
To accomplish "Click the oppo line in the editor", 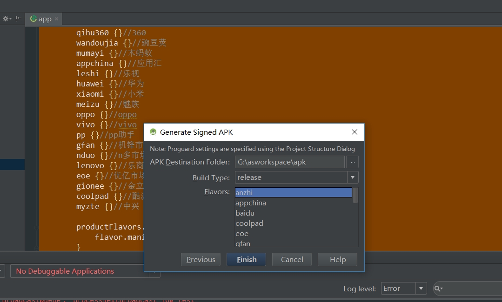I will tap(106, 114).
